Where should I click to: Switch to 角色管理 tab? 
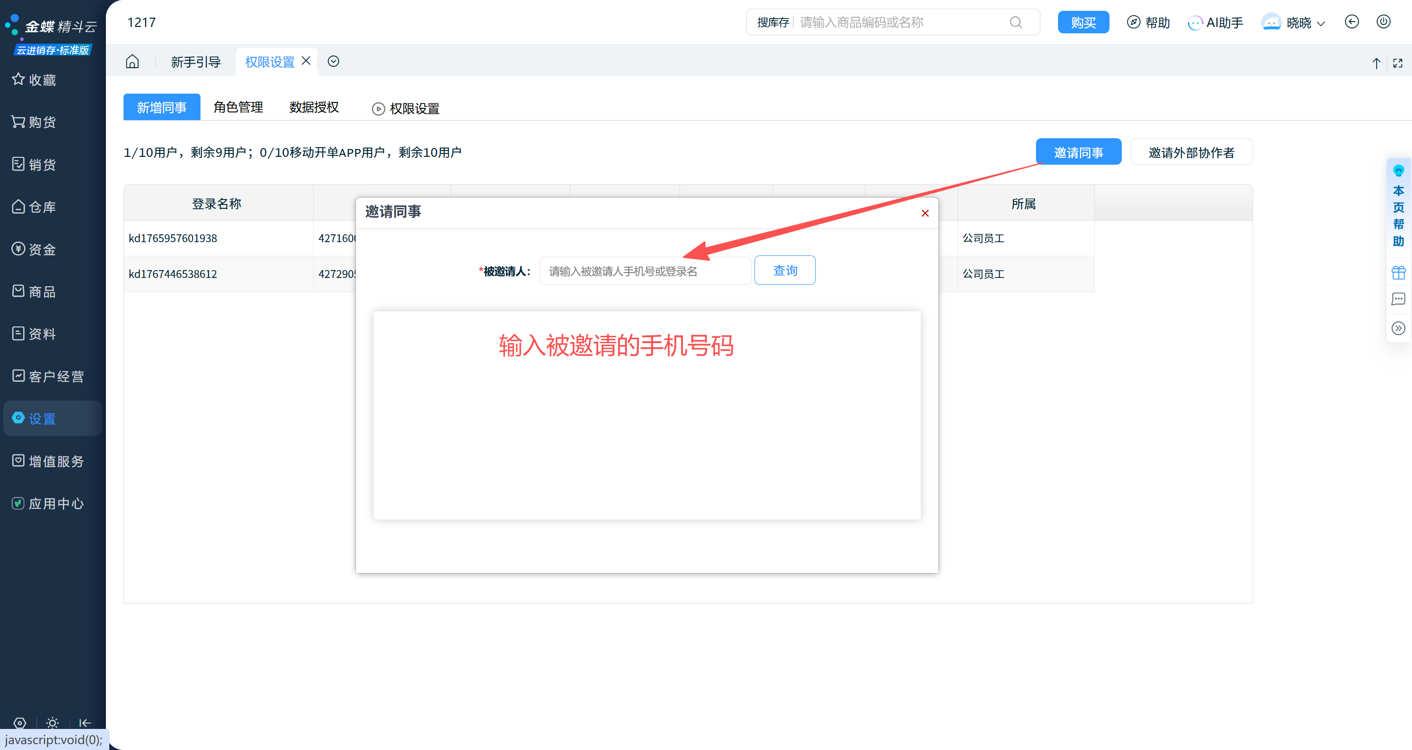coord(238,107)
